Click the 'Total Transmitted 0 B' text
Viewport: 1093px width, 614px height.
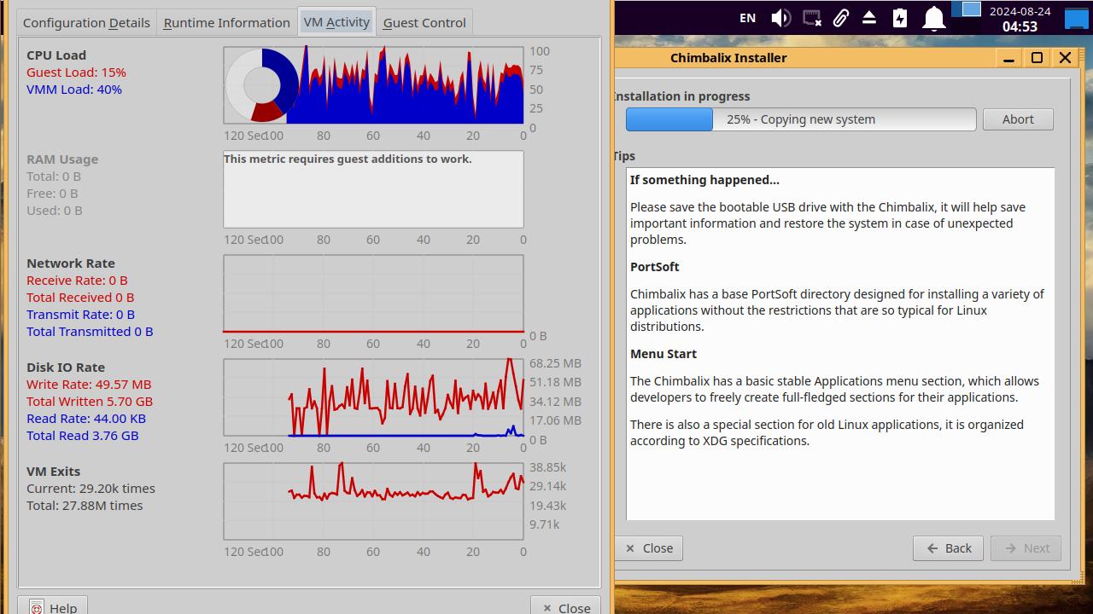pyautogui.click(x=90, y=332)
